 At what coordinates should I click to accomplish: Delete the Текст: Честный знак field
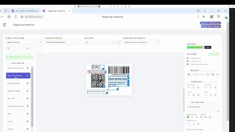[28, 76]
